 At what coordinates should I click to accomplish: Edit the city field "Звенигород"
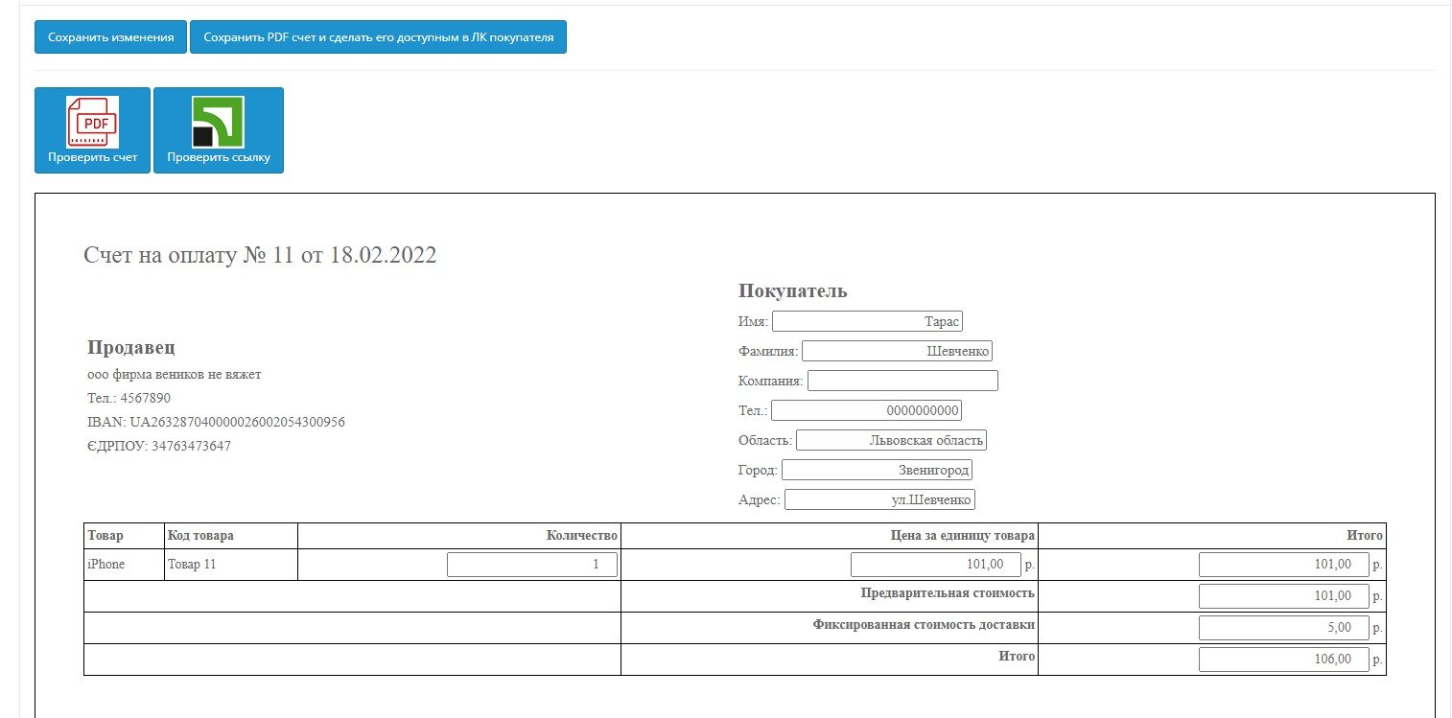pos(876,471)
